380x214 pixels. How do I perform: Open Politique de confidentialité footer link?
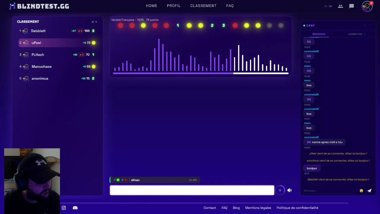(297, 208)
